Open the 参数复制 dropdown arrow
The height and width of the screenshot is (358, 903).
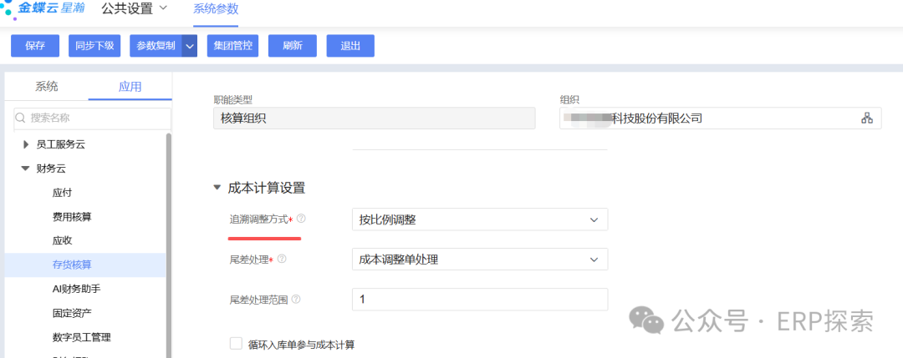click(190, 46)
